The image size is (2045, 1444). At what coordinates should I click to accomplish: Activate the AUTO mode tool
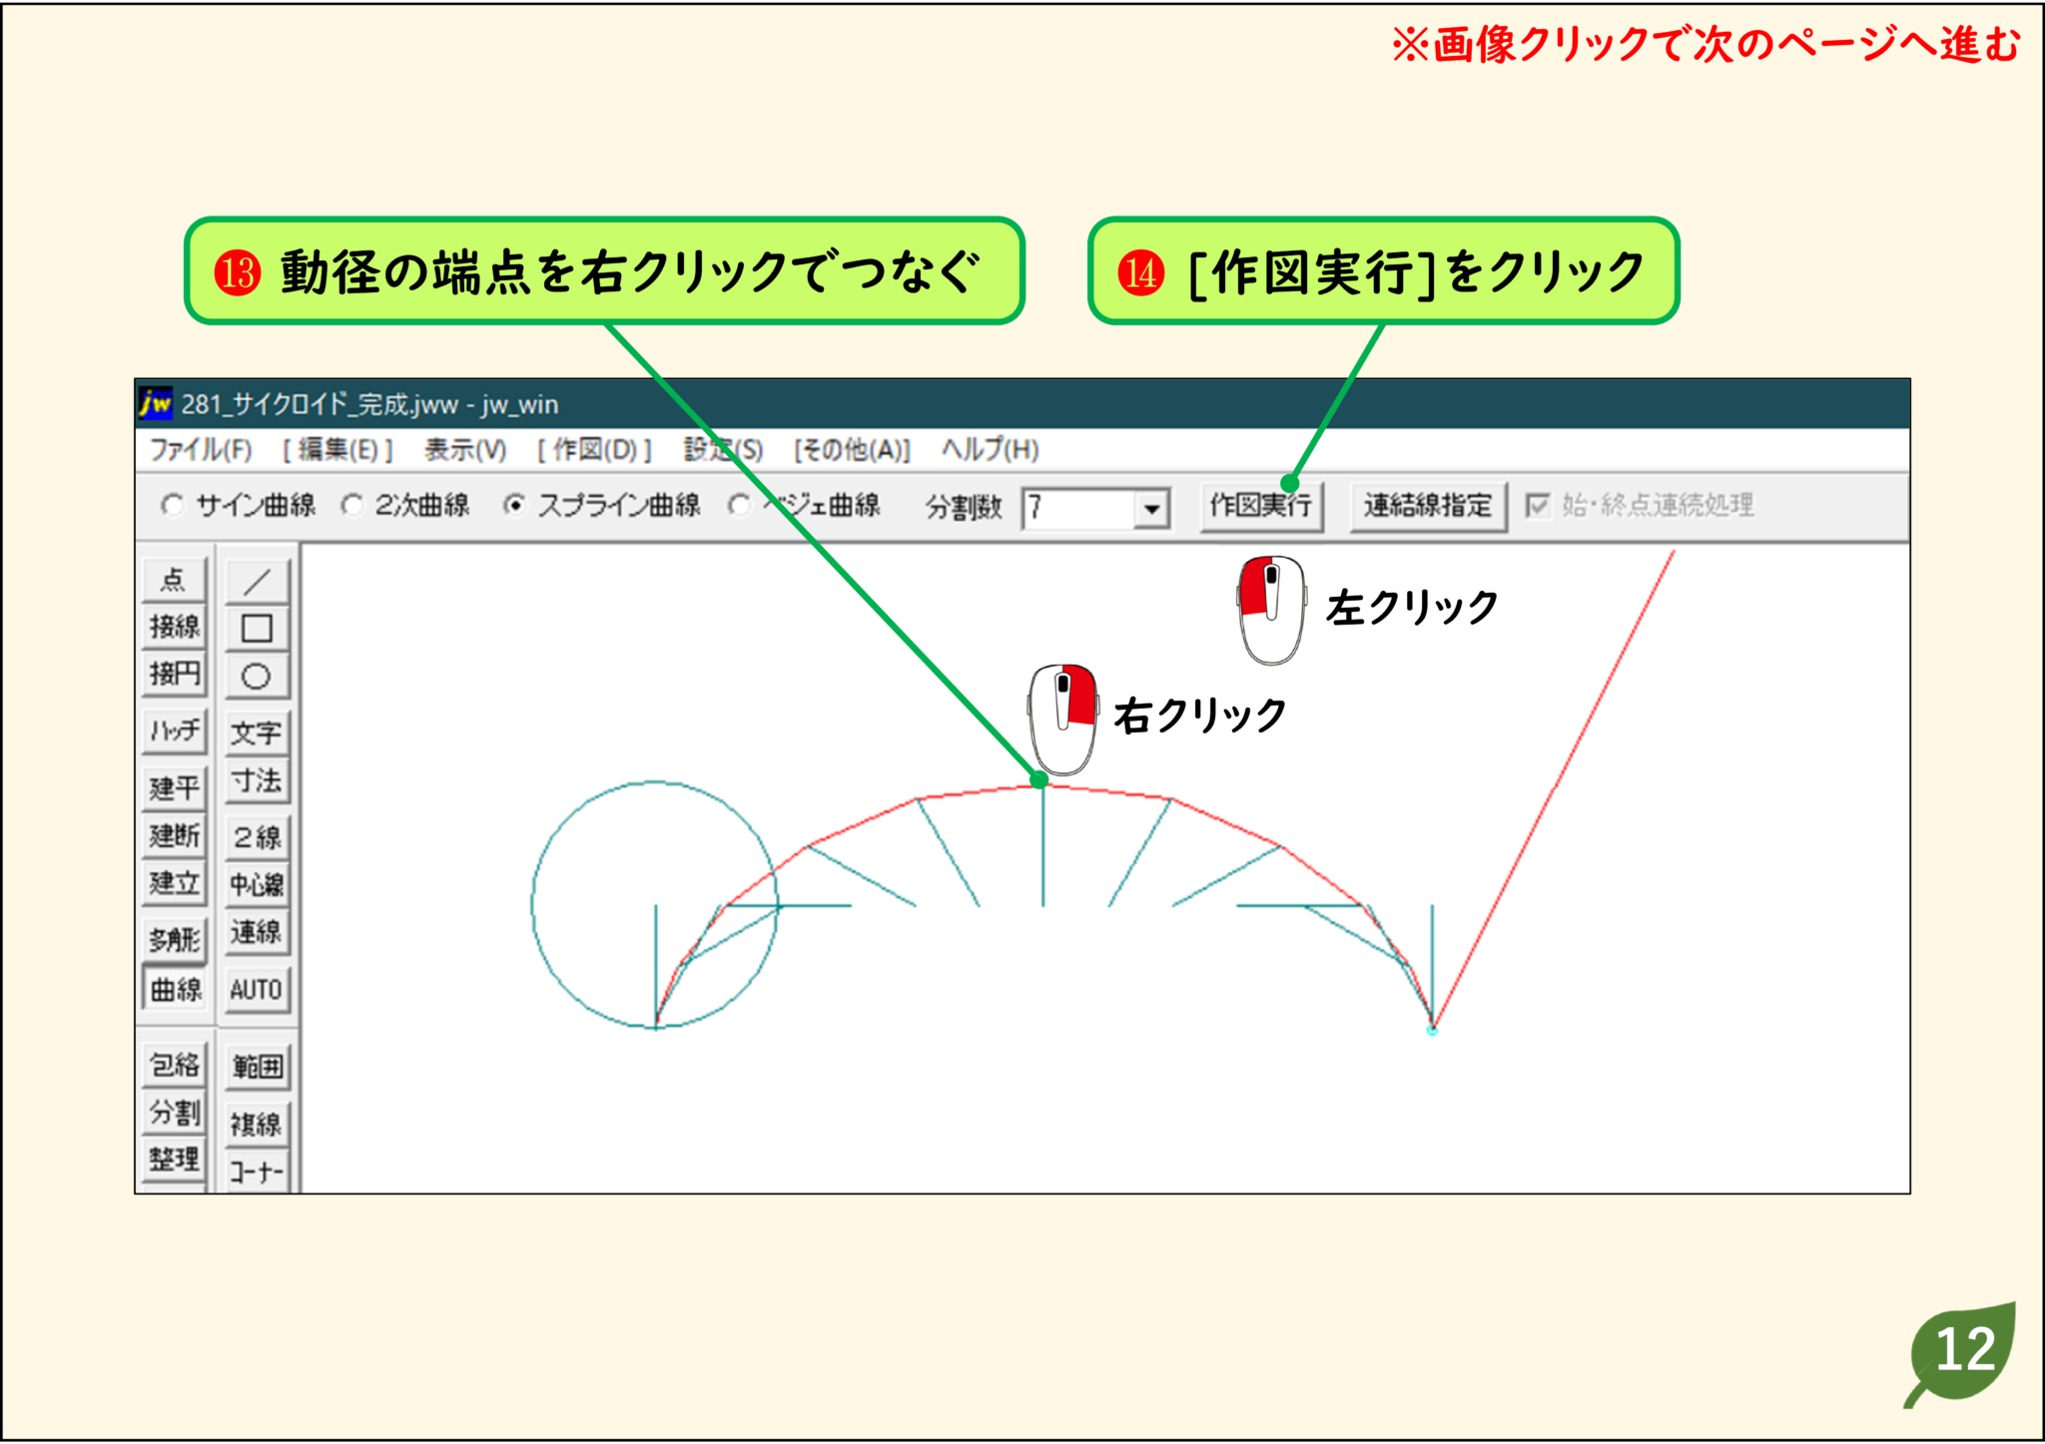[257, 990]
